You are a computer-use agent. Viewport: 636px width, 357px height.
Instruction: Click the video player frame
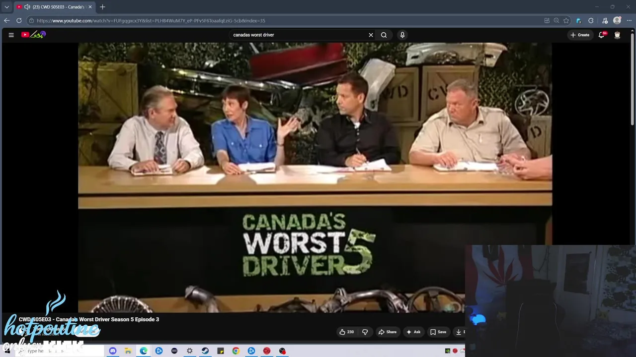tap(315, 178)
